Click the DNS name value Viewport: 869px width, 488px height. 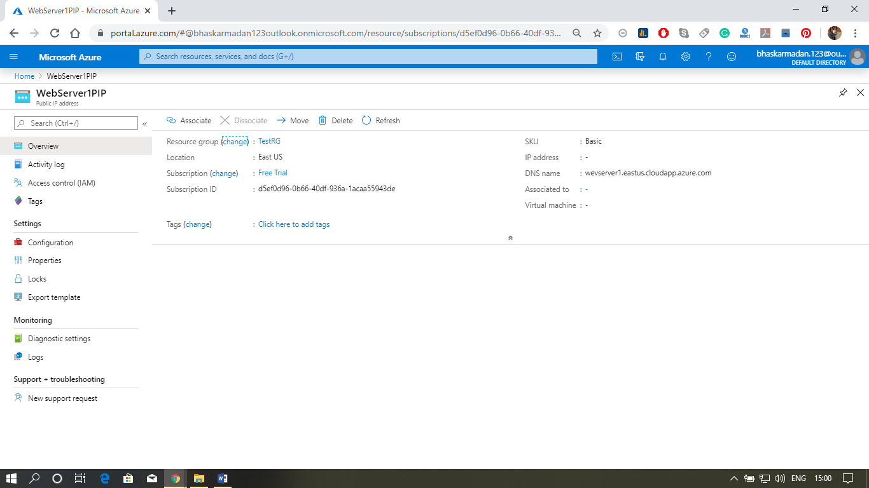[648, 173]
